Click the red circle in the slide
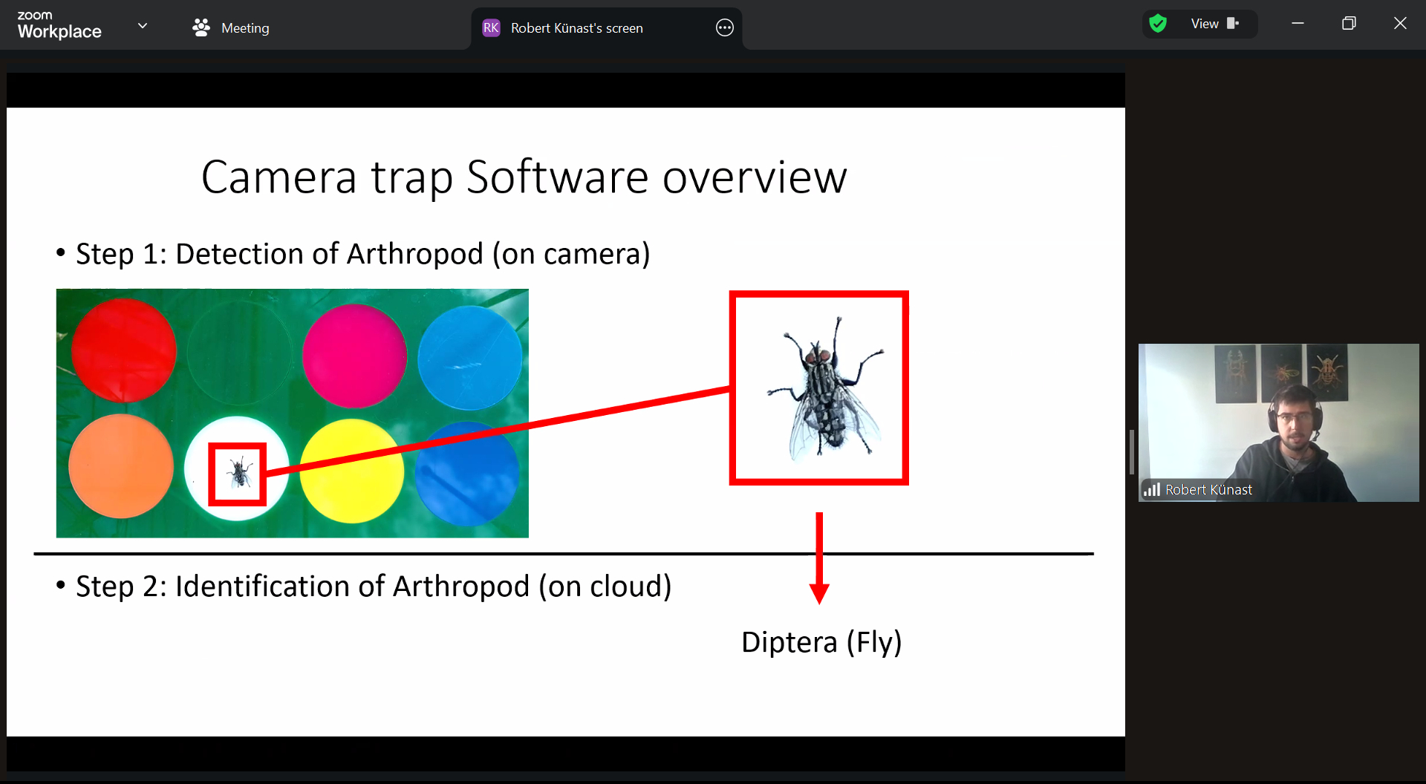This screenshot has height=784, width=1426. pos(124,350)
